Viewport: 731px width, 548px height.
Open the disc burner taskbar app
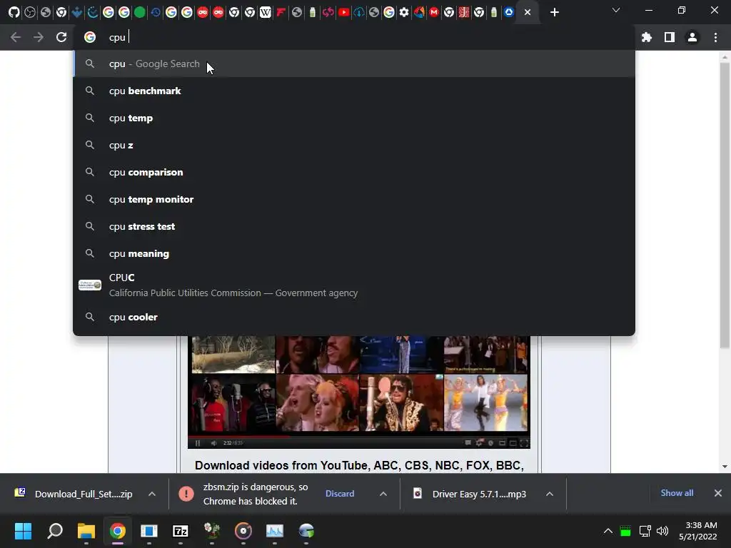(x=243, y=531)
